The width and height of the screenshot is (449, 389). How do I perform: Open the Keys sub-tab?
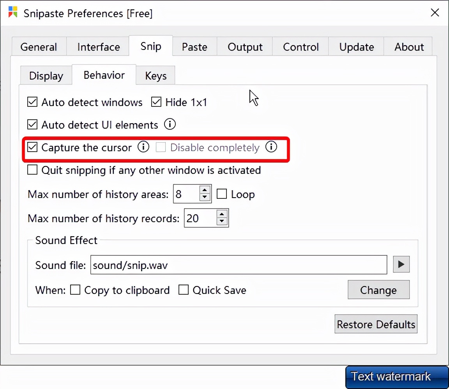[x=156, y=76]
